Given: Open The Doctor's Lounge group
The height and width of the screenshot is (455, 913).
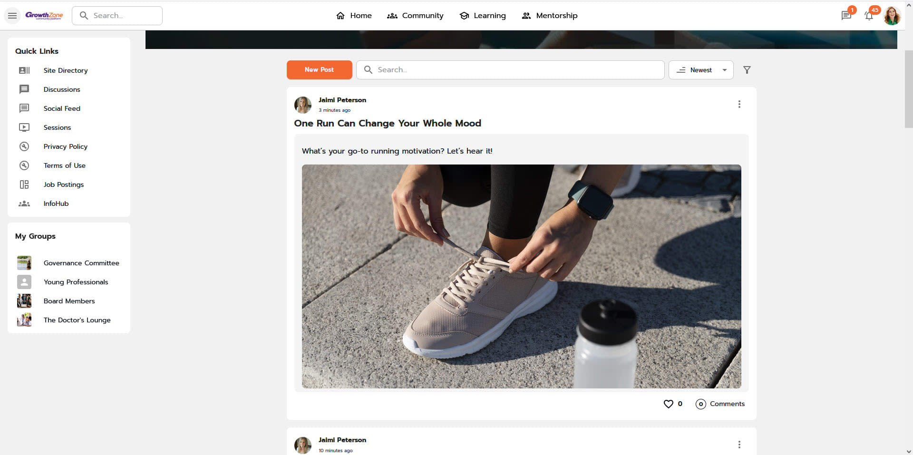Looking at the screenshot, I should (77, 320).
